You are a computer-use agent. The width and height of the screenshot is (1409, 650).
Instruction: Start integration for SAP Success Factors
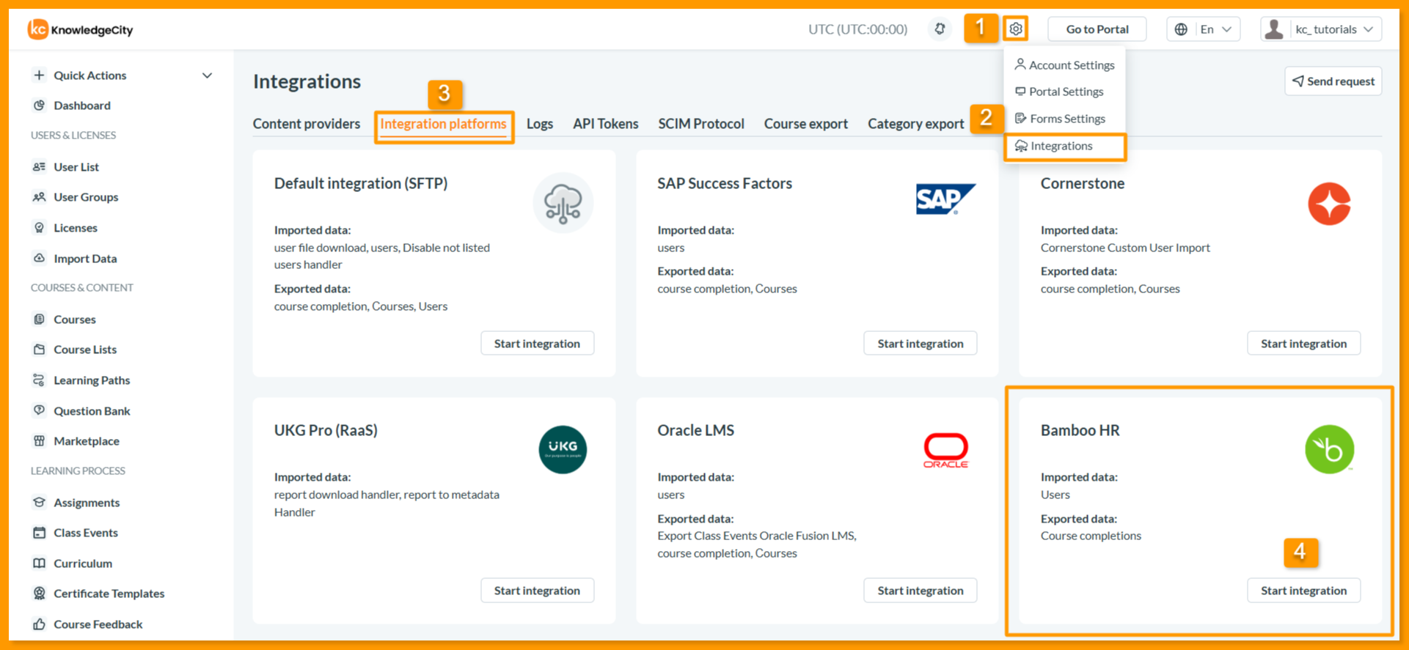pyautogui.click(x=921, y=344)
